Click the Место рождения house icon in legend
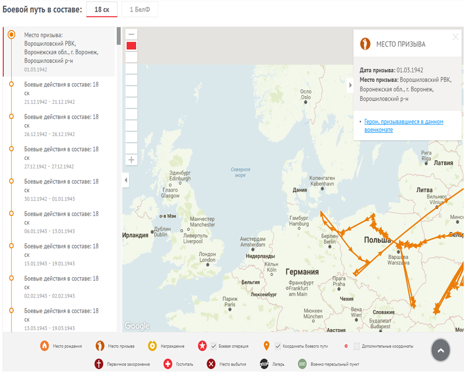The image size is (465, 372). tap(45, 346)
